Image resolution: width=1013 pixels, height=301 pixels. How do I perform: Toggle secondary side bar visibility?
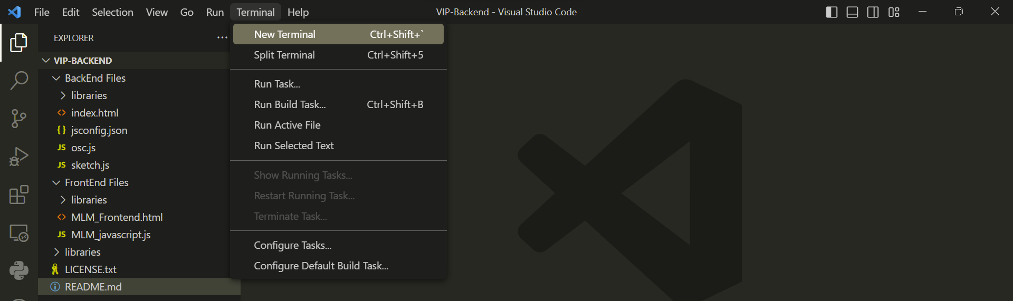[873, 12]
